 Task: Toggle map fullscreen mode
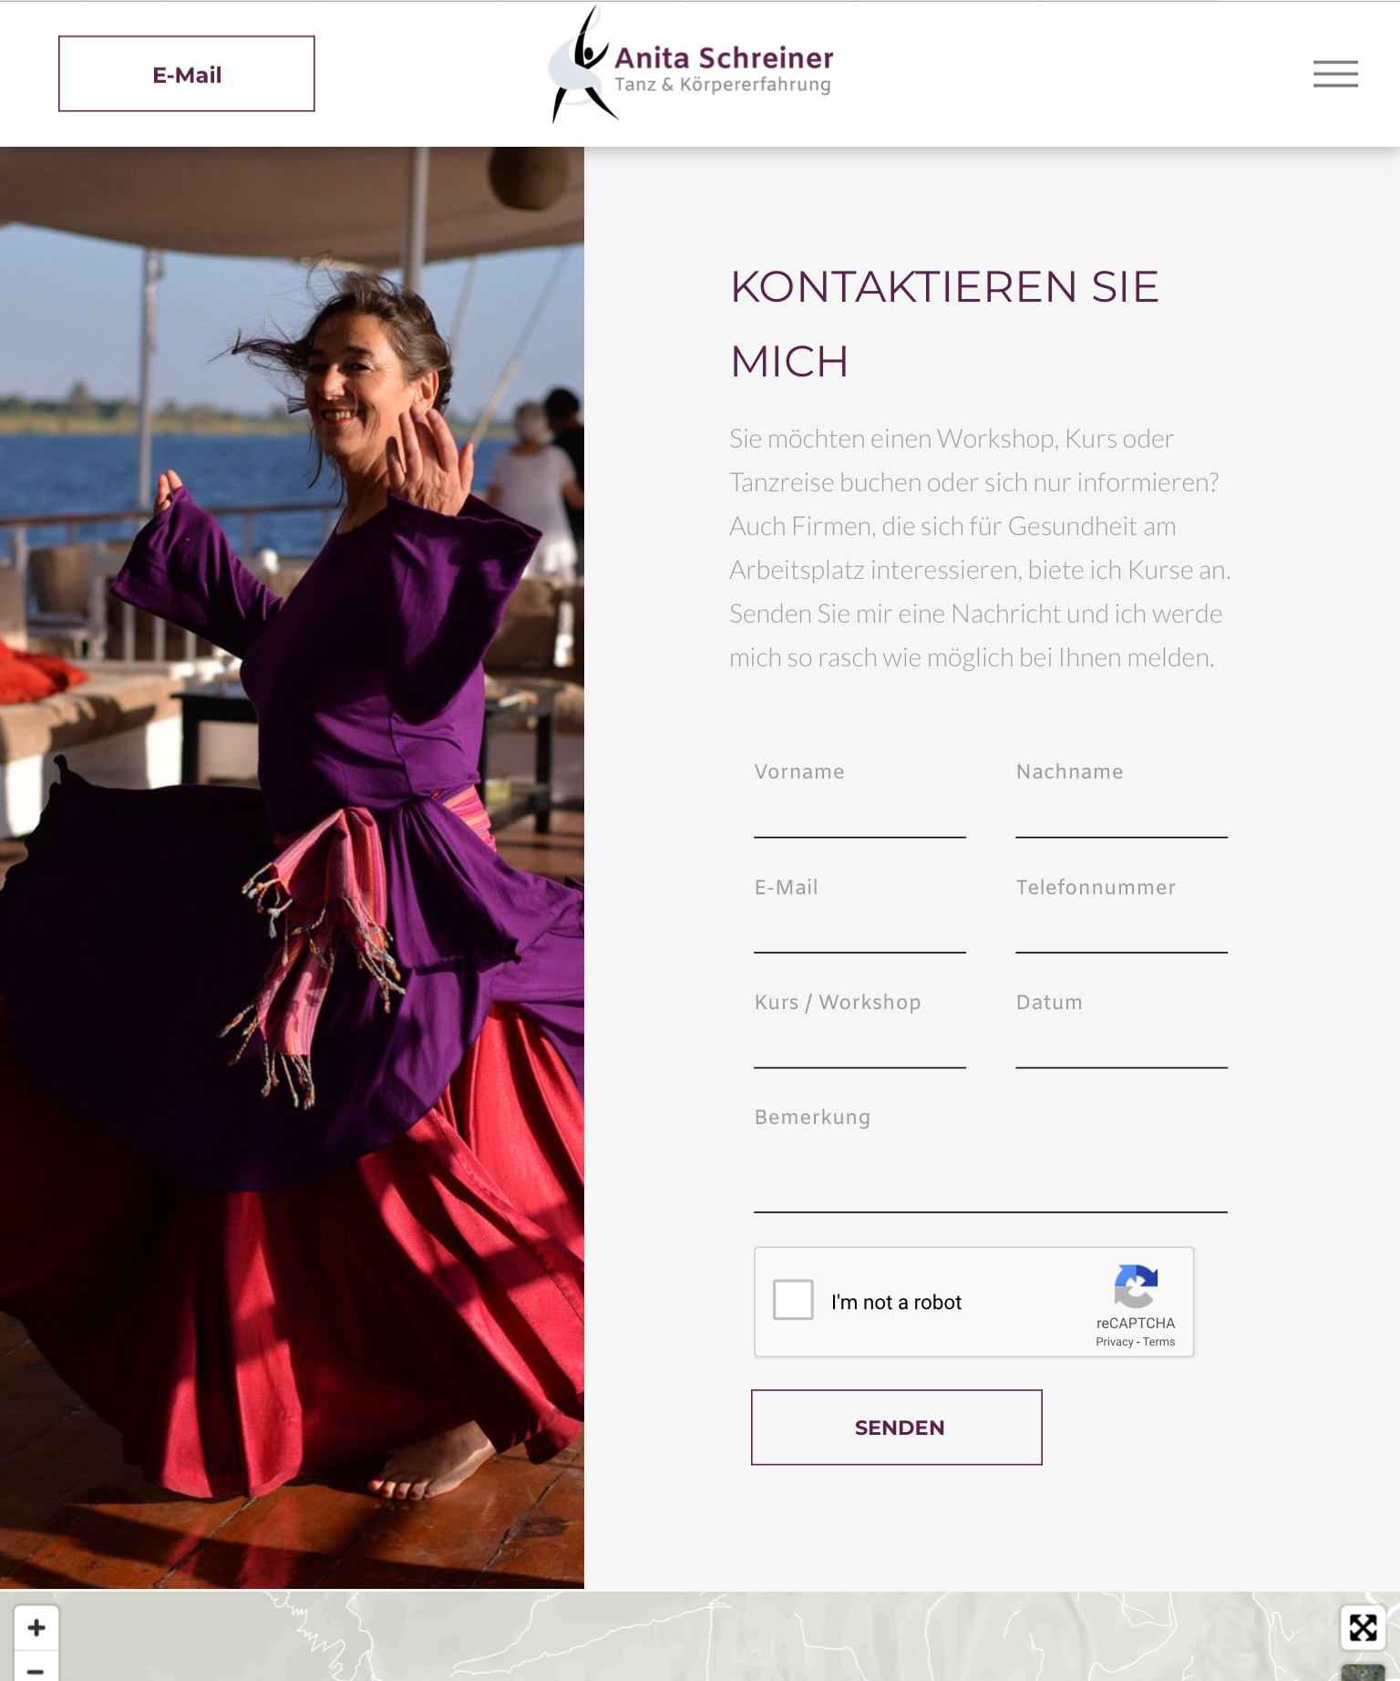(x=1363, y=1627)
